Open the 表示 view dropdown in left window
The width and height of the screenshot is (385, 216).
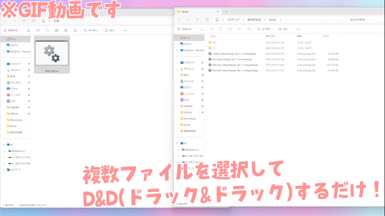click(x=111, y=31)
